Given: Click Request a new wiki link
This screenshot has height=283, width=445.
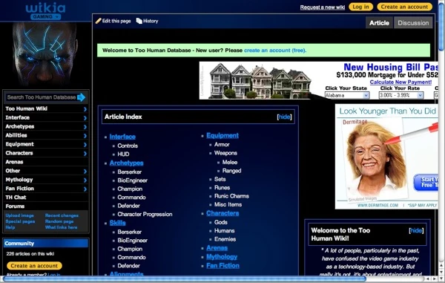Looking at the screenshot, I should coord(323,7).
